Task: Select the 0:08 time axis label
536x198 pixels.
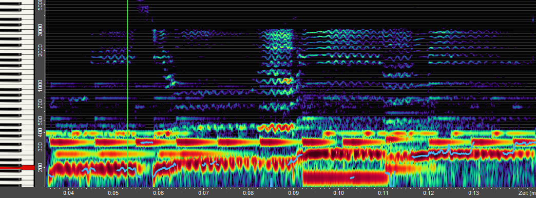Action: point(248,192)
